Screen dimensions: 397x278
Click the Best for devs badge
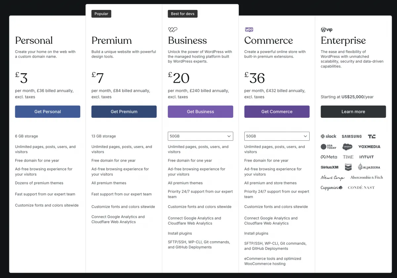point(182,14)
